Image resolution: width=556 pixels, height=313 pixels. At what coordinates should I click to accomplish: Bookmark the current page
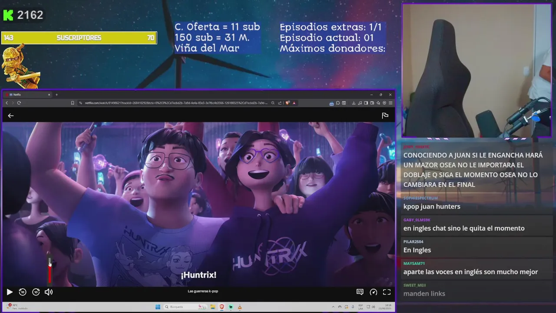click(x=73, y=103)
